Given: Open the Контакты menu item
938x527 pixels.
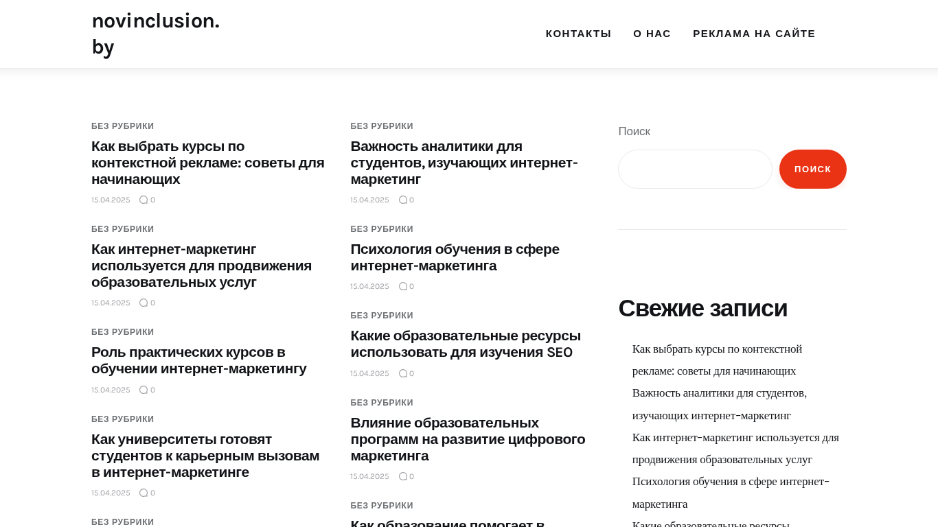Looking at the screenshot, I should (x=578, y=34).
